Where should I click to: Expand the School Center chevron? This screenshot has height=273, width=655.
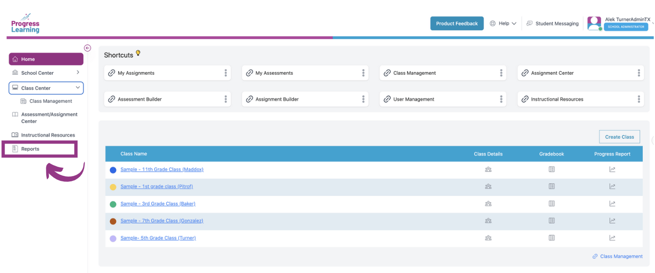78,72
